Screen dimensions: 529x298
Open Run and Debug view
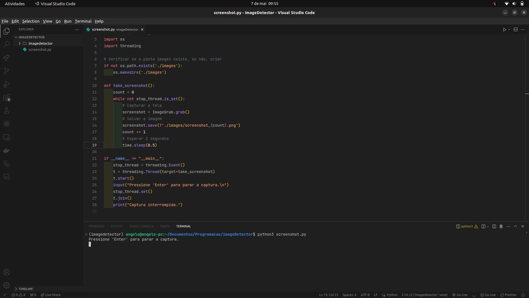click(7, 84)
